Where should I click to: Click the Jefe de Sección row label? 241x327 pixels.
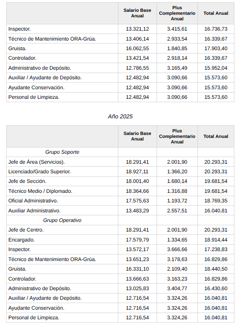pyautogui.click(x=27, y=181)
